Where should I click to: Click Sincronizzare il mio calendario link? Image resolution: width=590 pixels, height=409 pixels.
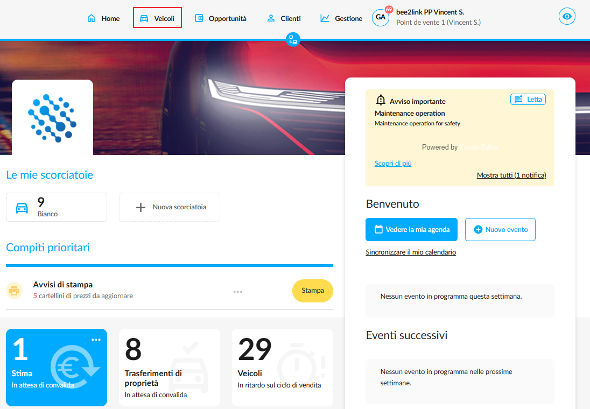click(411, 252)
